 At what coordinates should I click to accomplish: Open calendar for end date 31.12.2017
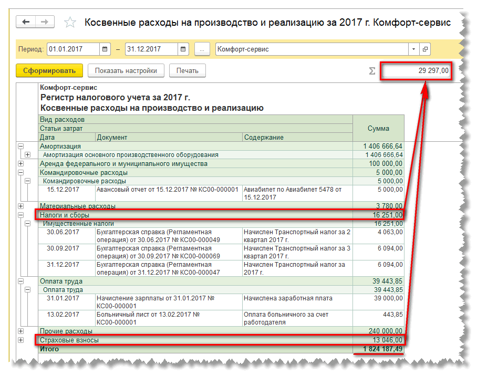183,49
